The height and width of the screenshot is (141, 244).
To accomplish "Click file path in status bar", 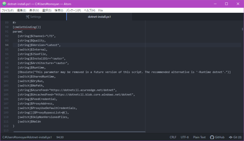I will (27, 137).
